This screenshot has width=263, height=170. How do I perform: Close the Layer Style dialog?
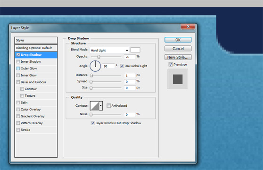pyautogui.click(x=188, y=26)
